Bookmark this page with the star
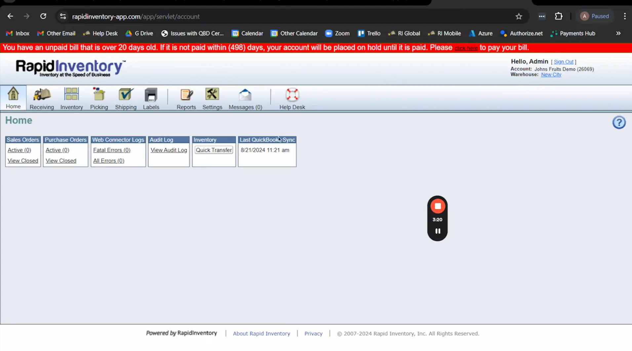Screen dimensions: 632x351 519,16
